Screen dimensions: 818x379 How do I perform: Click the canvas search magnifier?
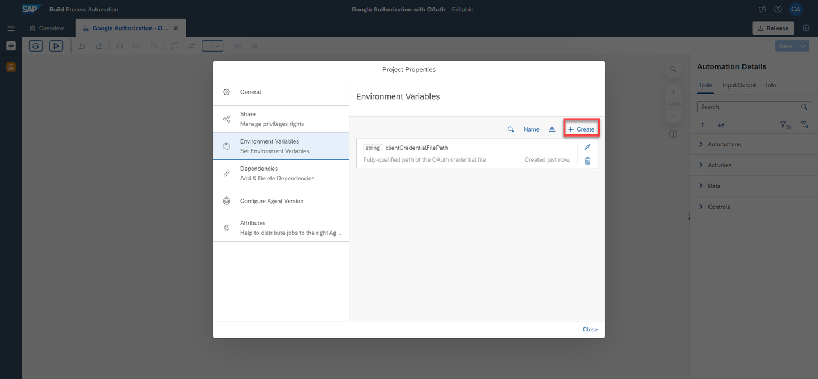point(673,69)
